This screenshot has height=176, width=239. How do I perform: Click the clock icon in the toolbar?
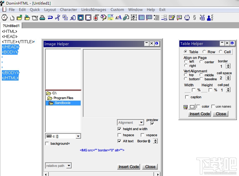pos(5,18)
